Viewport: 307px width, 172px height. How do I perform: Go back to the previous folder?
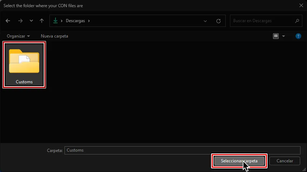[x=8, y=21]
